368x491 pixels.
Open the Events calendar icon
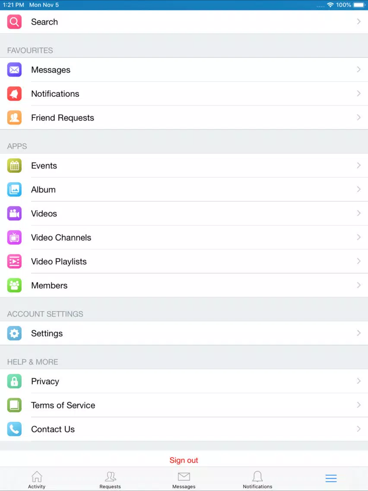[14, 166]
